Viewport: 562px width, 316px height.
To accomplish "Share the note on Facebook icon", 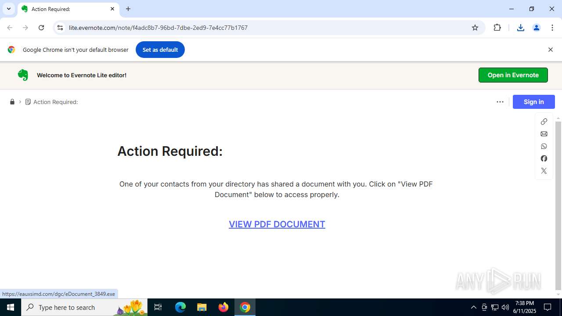I will [x=544, y=158].
